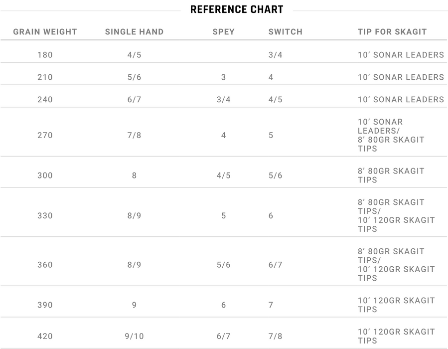Select the 5/6 spey value
Screen dimensions: 448x349
[223, 265]
